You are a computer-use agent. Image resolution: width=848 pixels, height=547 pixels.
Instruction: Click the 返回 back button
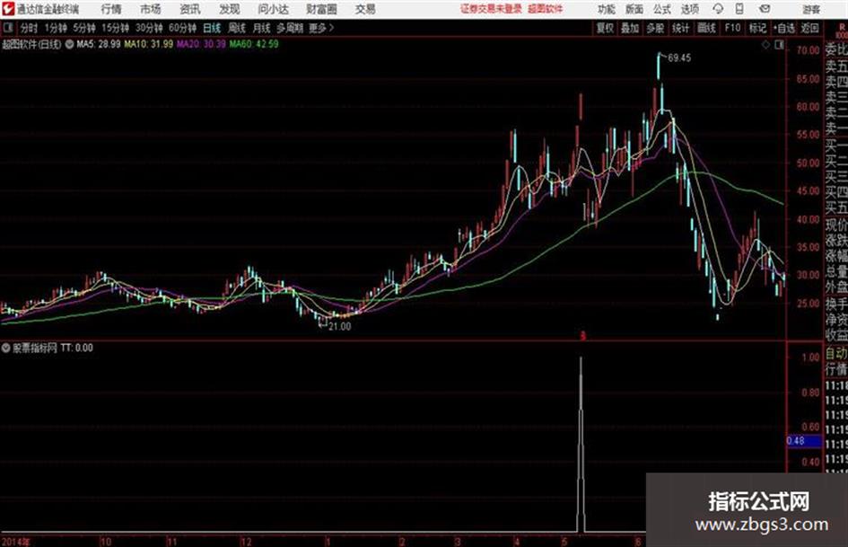click(x=809, y=28)
